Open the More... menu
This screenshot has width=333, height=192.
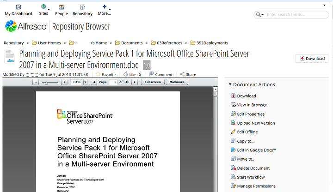[x=104, y=11]
